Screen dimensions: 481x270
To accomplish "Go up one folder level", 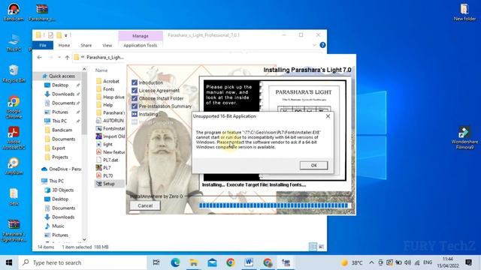I will (67, 57).
